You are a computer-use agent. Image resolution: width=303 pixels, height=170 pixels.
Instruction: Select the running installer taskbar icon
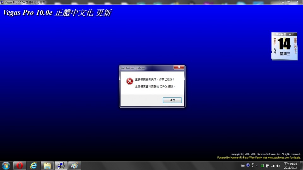click(61, 166)
